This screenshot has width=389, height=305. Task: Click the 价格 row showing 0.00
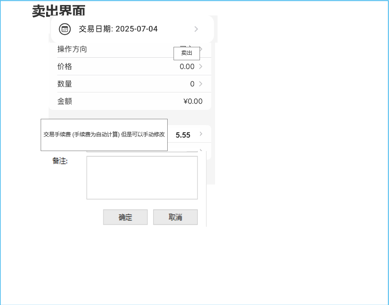click(187, 66)
